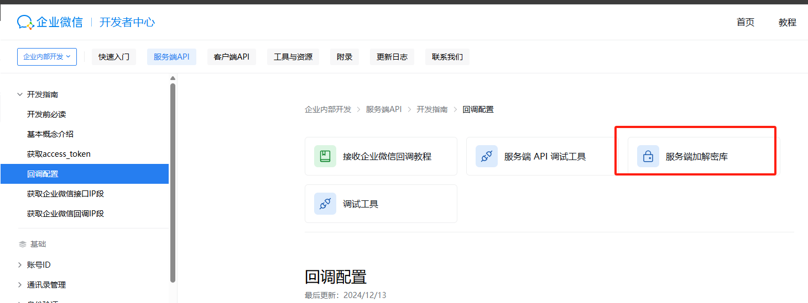
Task: Click 服务端API in the breadcrumb
Action: pos(383,109)
